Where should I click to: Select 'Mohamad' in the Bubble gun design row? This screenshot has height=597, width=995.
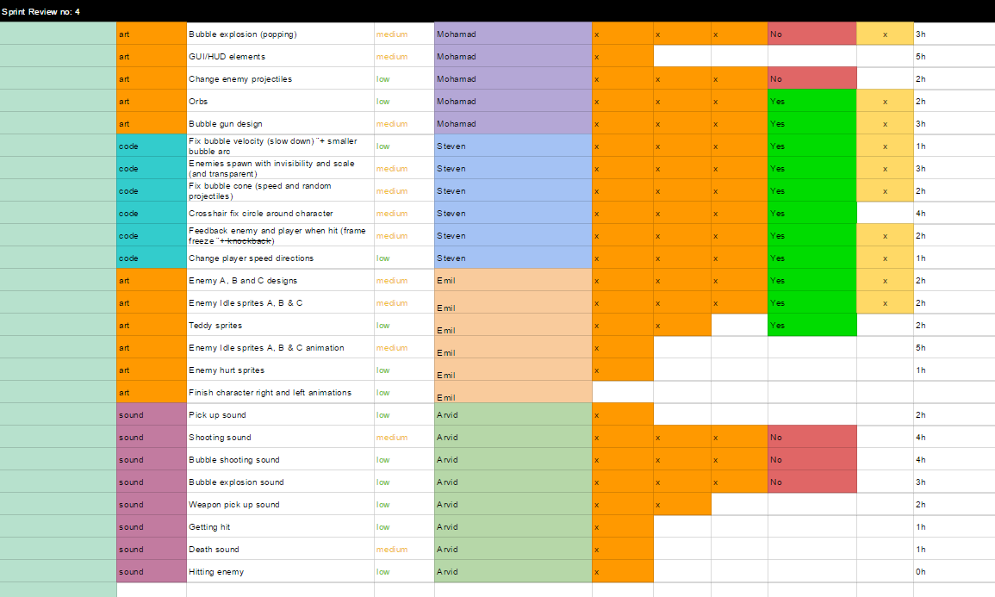coord(513,124)
